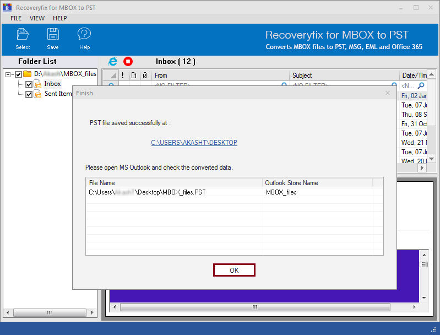Viewport: 440px width, 335px height.
Task: Close the Recoveryfix main window
Action: (431, 8)
